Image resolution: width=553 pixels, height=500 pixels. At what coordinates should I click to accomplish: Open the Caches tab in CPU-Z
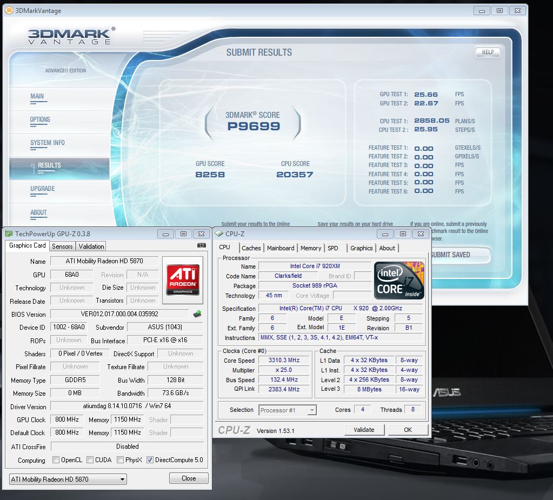pos(251,248)
